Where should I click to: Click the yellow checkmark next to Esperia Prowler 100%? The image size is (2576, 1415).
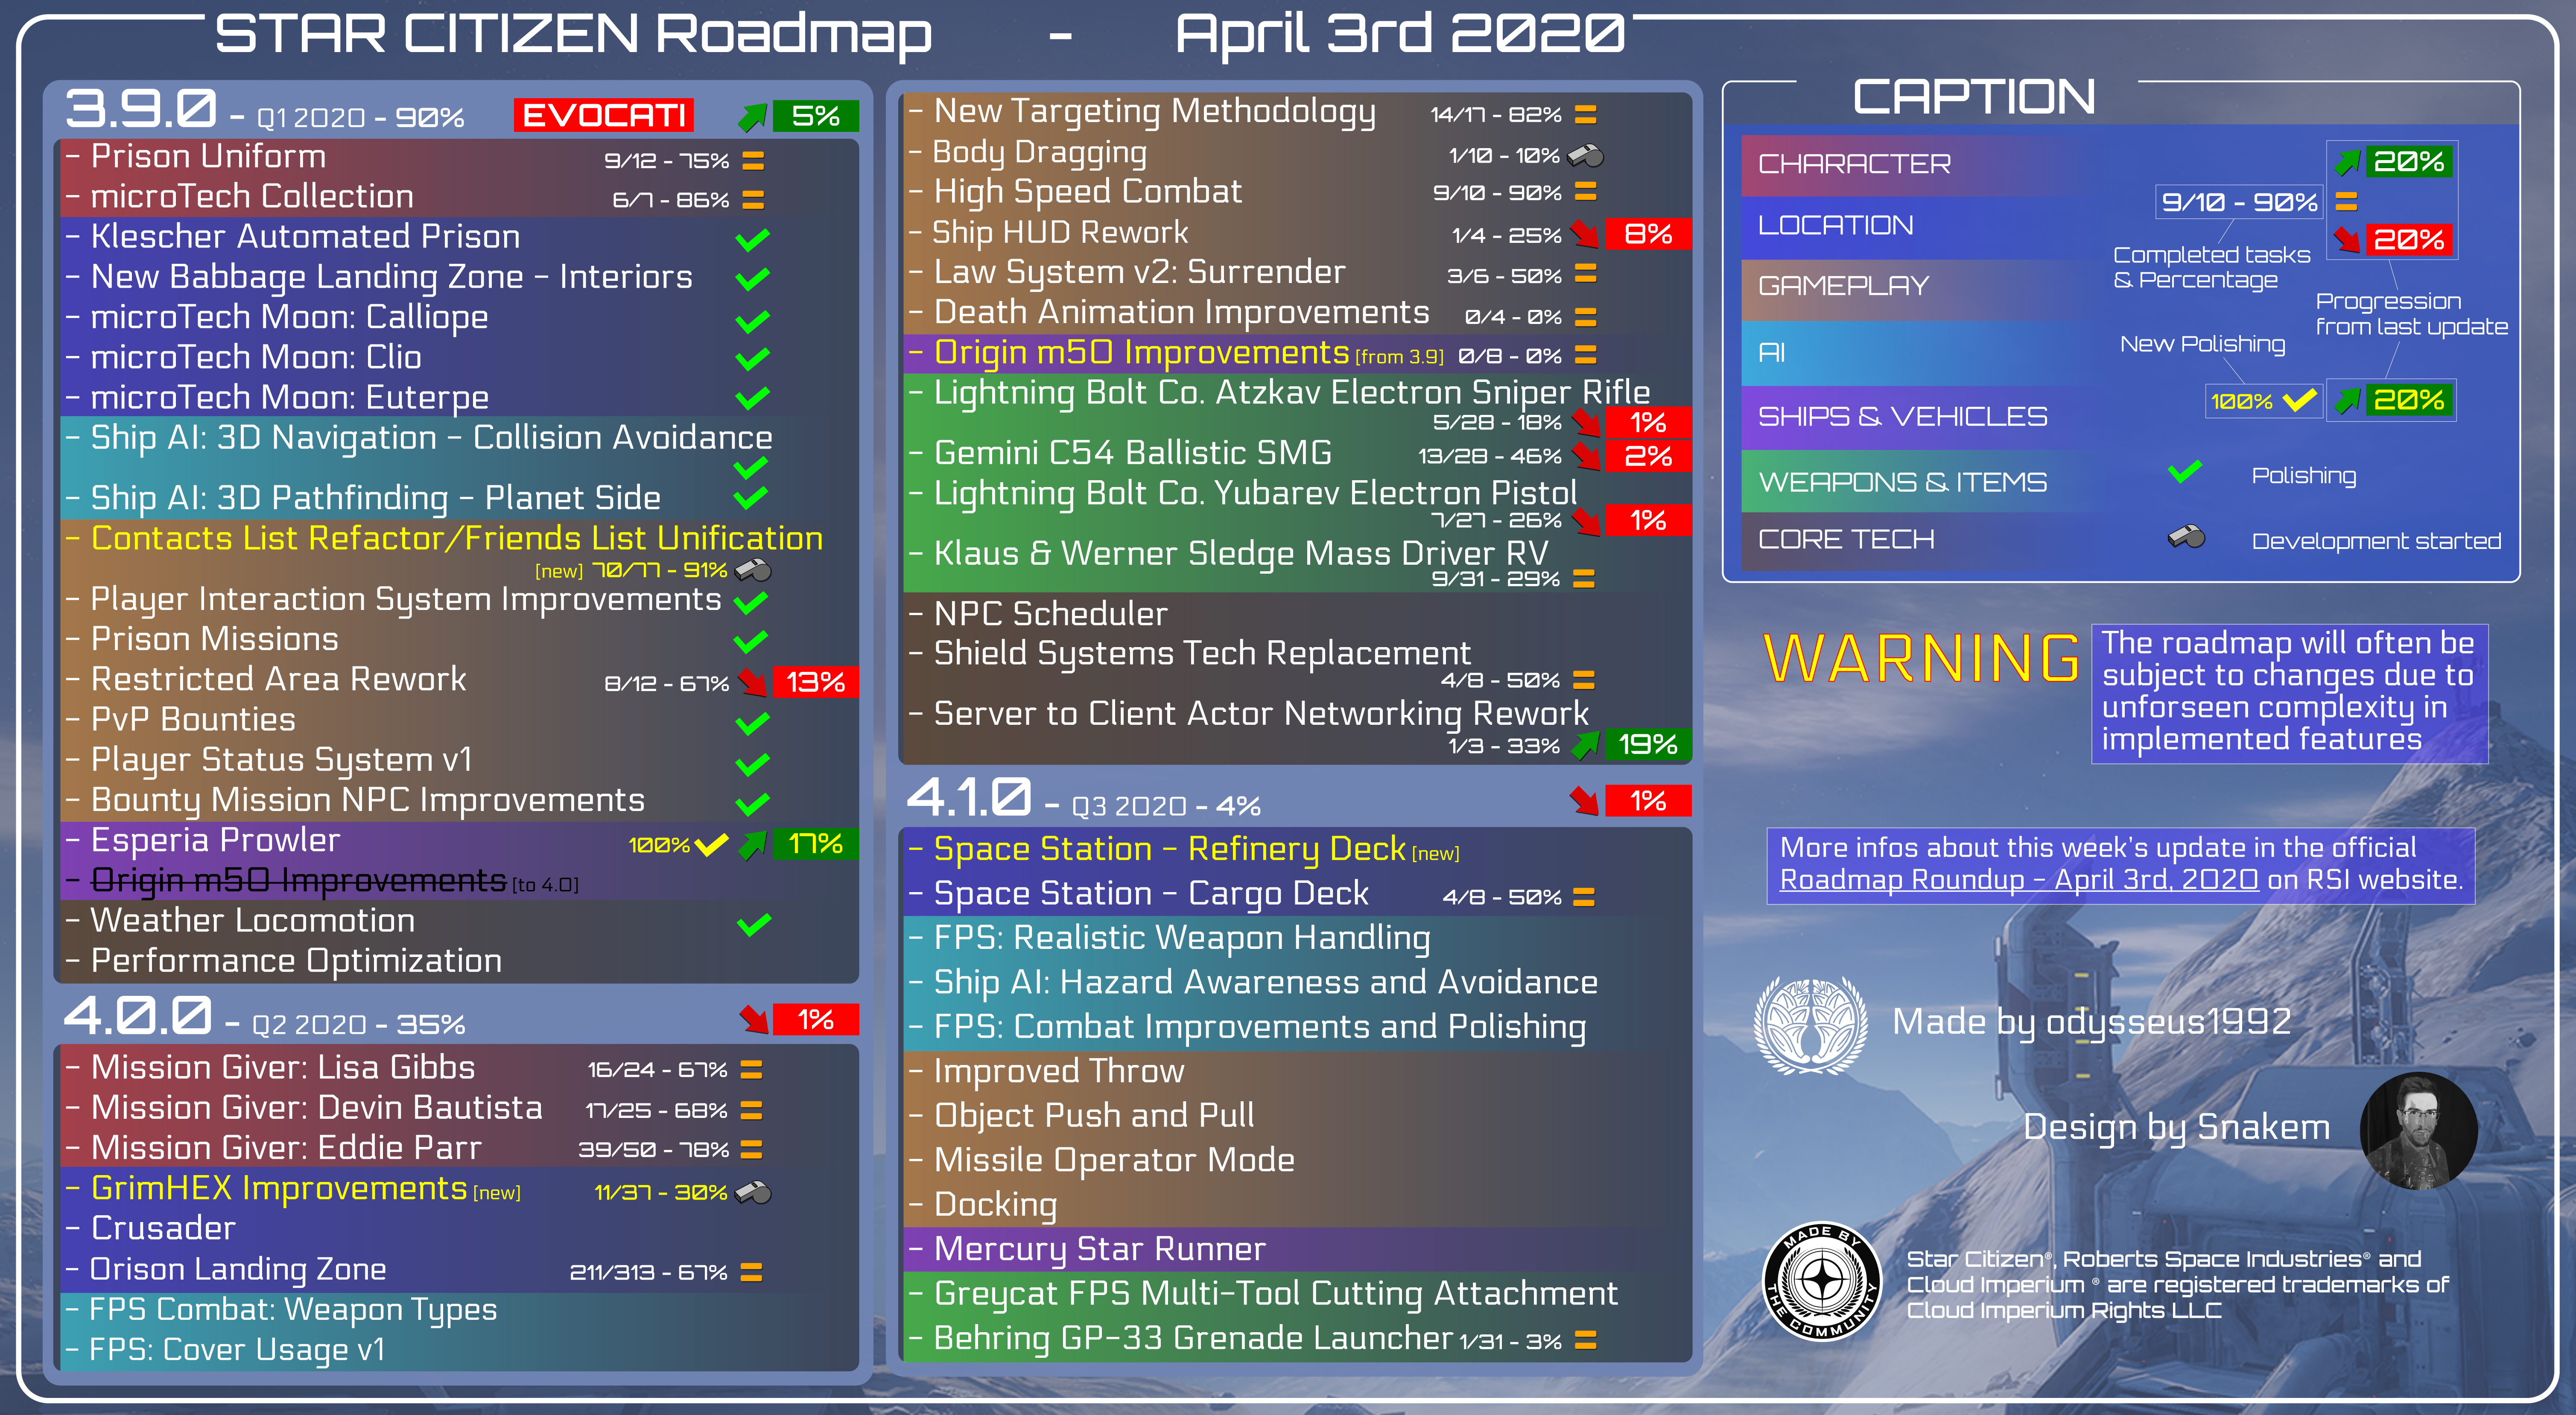coord(711,845)
